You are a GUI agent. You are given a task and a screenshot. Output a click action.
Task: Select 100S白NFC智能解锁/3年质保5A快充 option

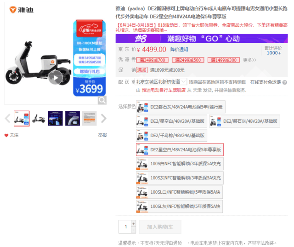pyautogui.click(x=180, y=164)
